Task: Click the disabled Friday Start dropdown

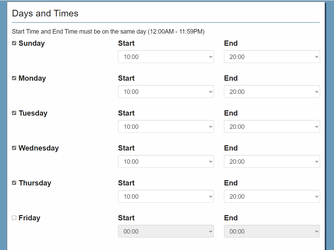Action: [166, 231]
